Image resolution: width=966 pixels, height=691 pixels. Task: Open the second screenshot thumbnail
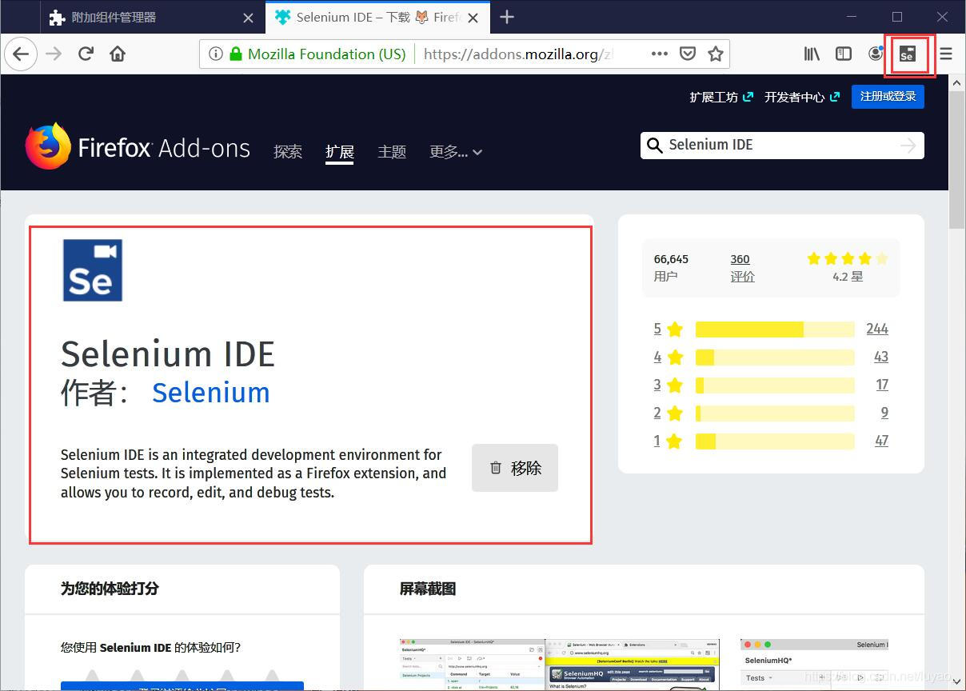click(x=633, y=664)
